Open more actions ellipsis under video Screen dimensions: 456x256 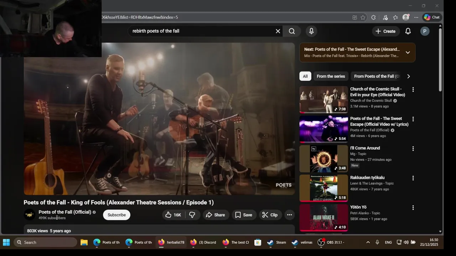(289, 215)
